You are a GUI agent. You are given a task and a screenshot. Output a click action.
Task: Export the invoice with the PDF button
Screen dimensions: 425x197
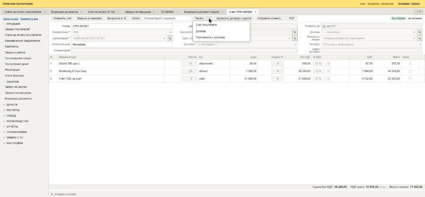292,18
